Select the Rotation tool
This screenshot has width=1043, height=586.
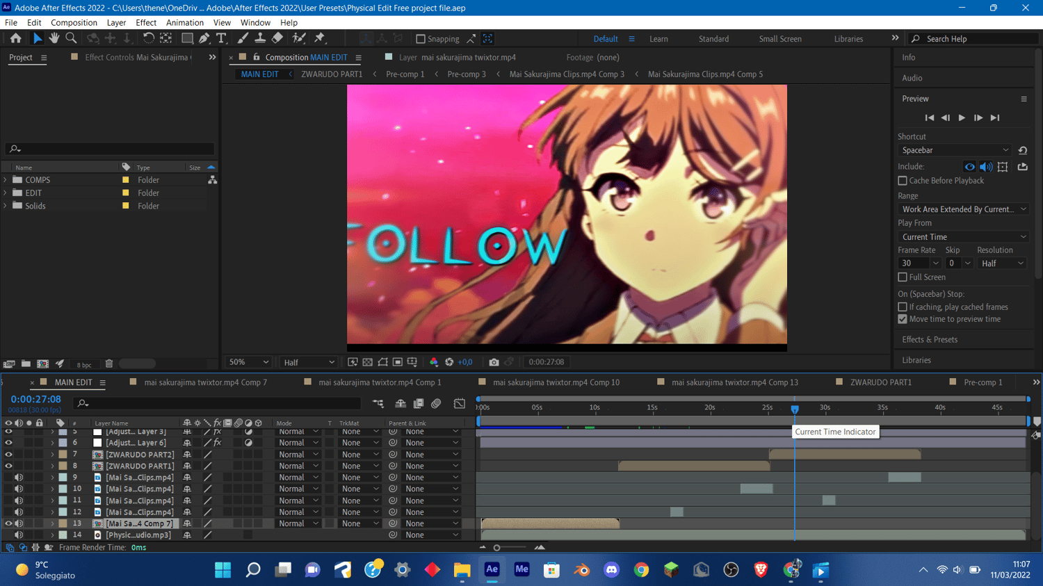pyautogui.click(x=148, y=38)
